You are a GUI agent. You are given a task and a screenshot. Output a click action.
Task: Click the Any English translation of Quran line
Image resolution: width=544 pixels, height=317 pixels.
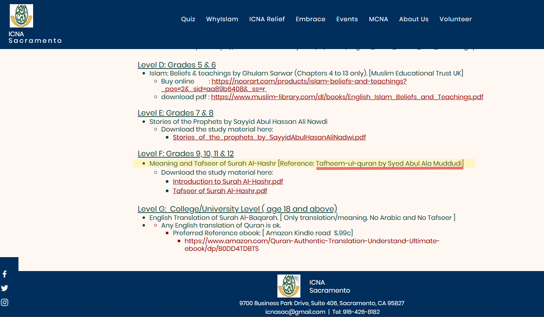click(221, 225)
